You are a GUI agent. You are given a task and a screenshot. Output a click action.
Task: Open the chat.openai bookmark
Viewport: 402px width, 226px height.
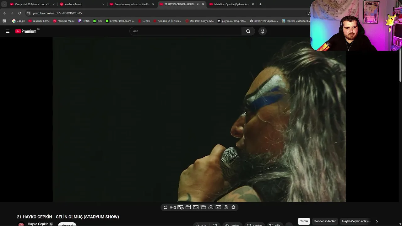(x=264, y=21)
